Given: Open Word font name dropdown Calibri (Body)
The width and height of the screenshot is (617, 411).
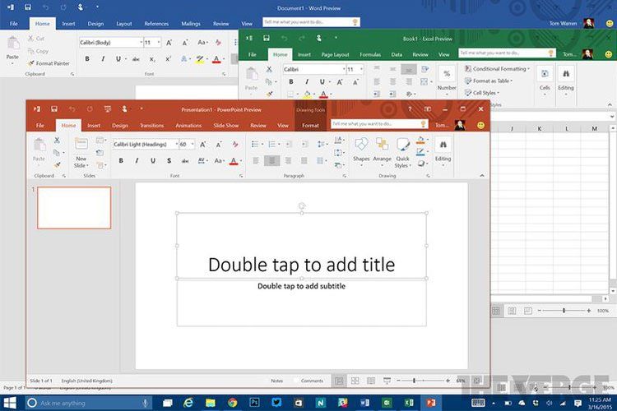Looking at the screenshot, I should 141,43.
